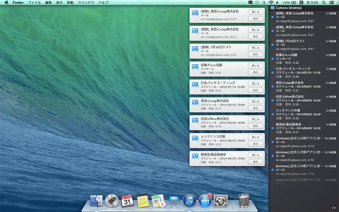Open Notification Center settings gear icon
Screen dimensions: 339x212
[x=333, y=207]
